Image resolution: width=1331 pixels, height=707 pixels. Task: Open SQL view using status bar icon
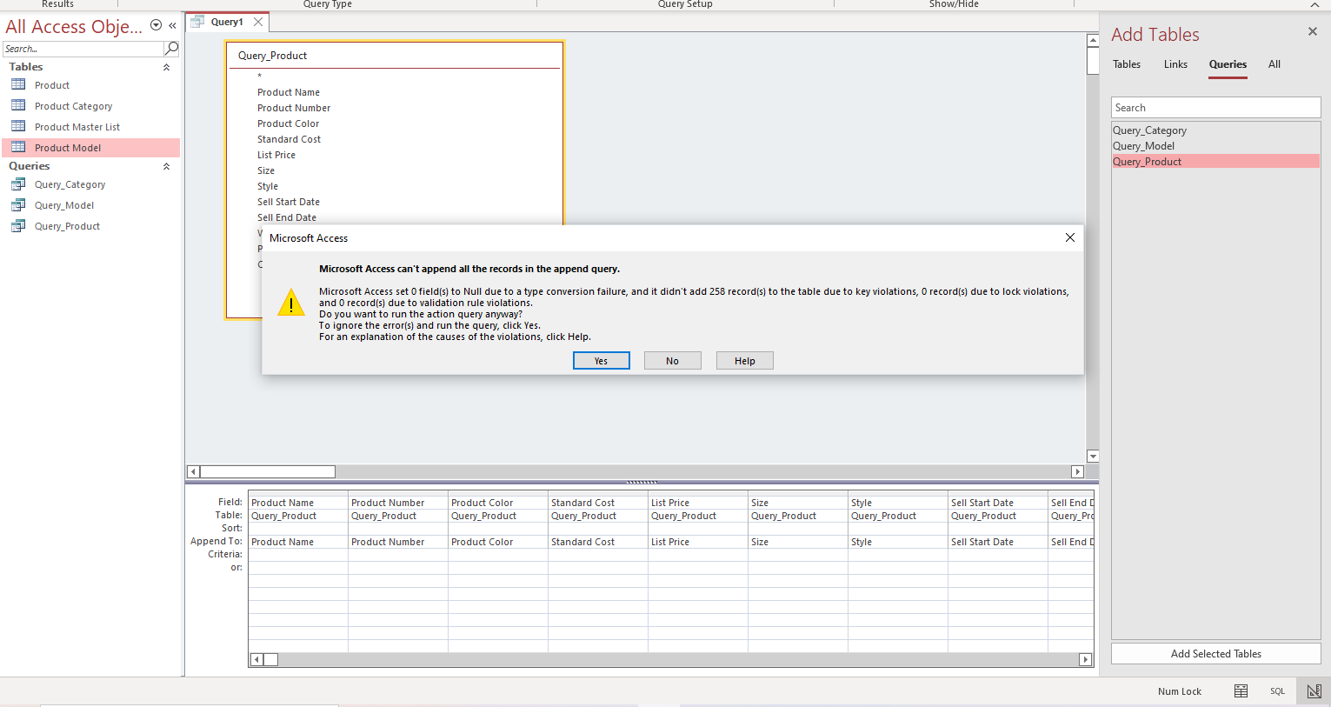1277,690
